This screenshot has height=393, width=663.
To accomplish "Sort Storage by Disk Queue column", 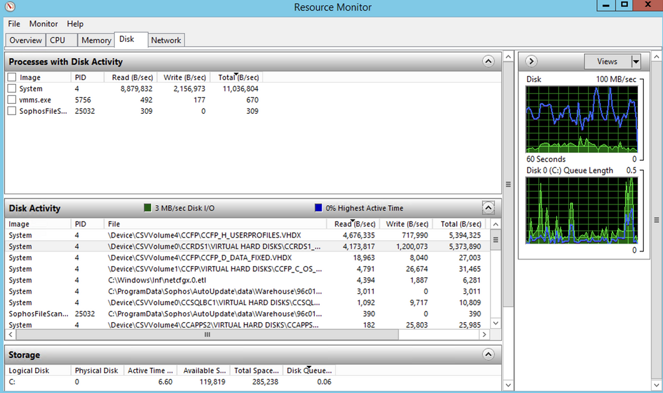I will tap(309, 371).
